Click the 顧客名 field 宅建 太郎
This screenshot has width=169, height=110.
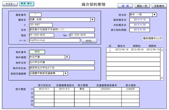[x=60, y=20]
